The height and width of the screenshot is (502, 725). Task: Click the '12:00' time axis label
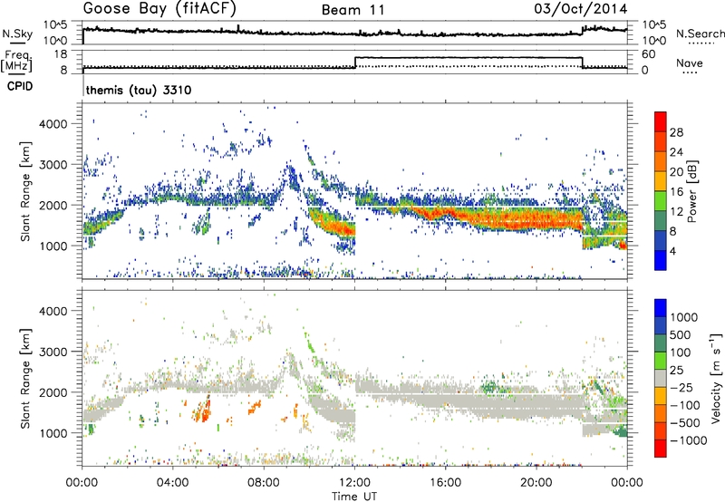(354, 483)
